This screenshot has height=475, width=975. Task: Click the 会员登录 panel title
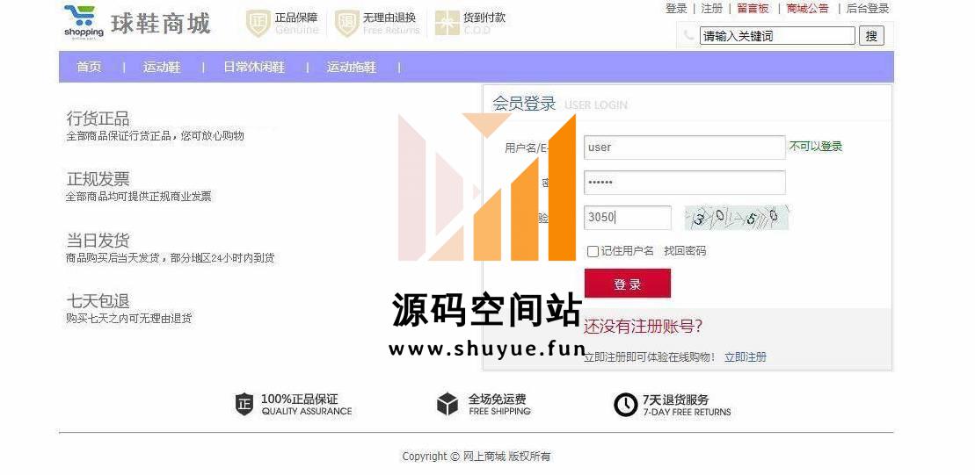[x=524, y=104]
